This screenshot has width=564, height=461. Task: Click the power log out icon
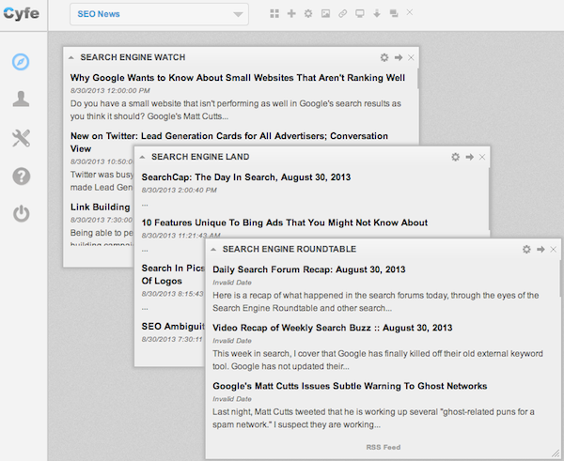(x=21, y=214)
